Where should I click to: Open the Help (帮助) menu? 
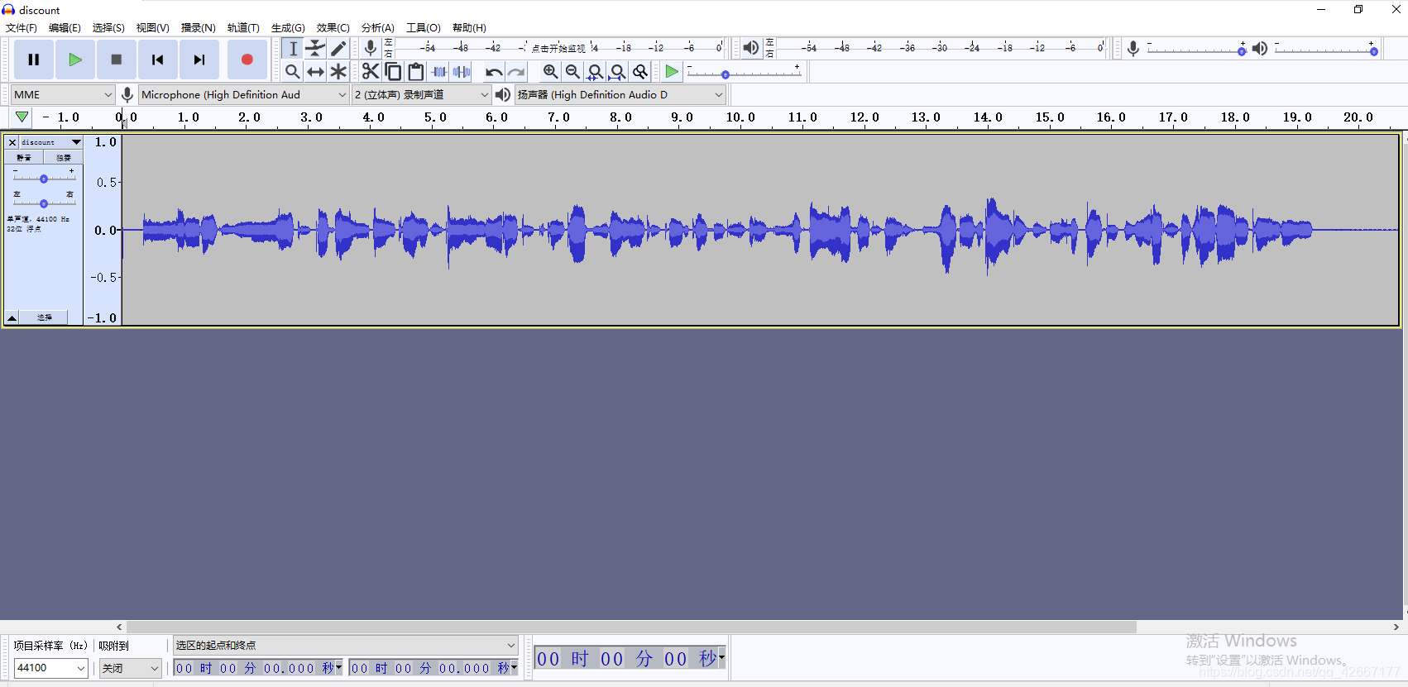pos(469,28)
